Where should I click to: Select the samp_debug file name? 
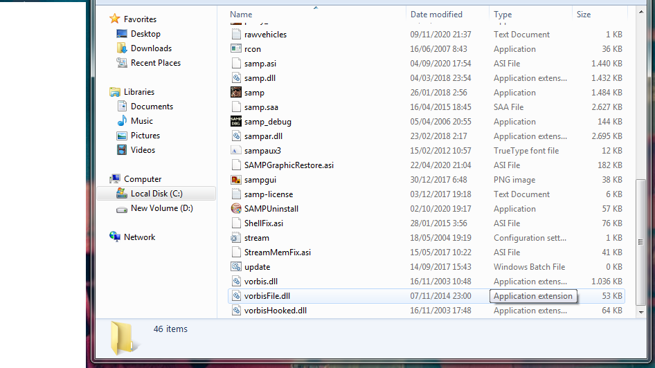pyautogui.click(x=268, y=122)
